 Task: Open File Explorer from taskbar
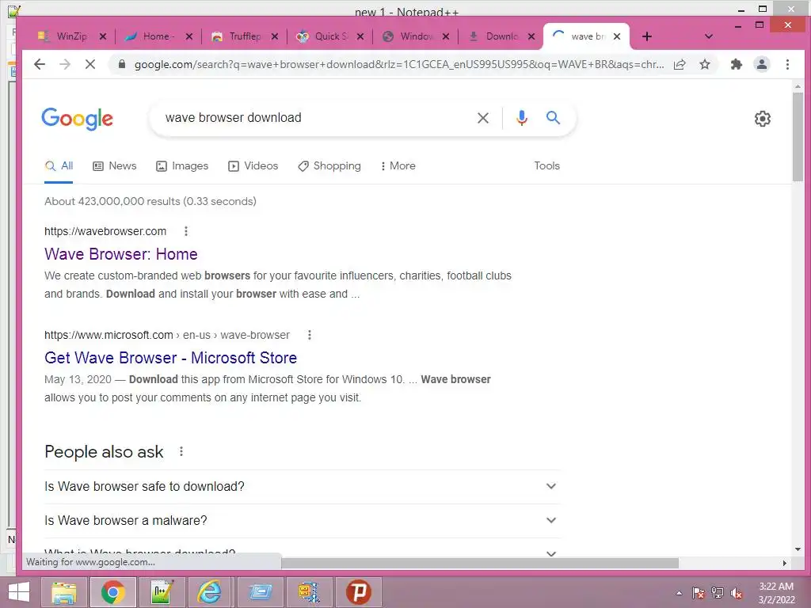point(63,592)
